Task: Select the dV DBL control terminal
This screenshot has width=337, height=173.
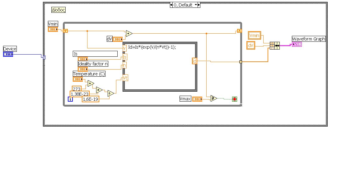Action: [x=118, y=39]
